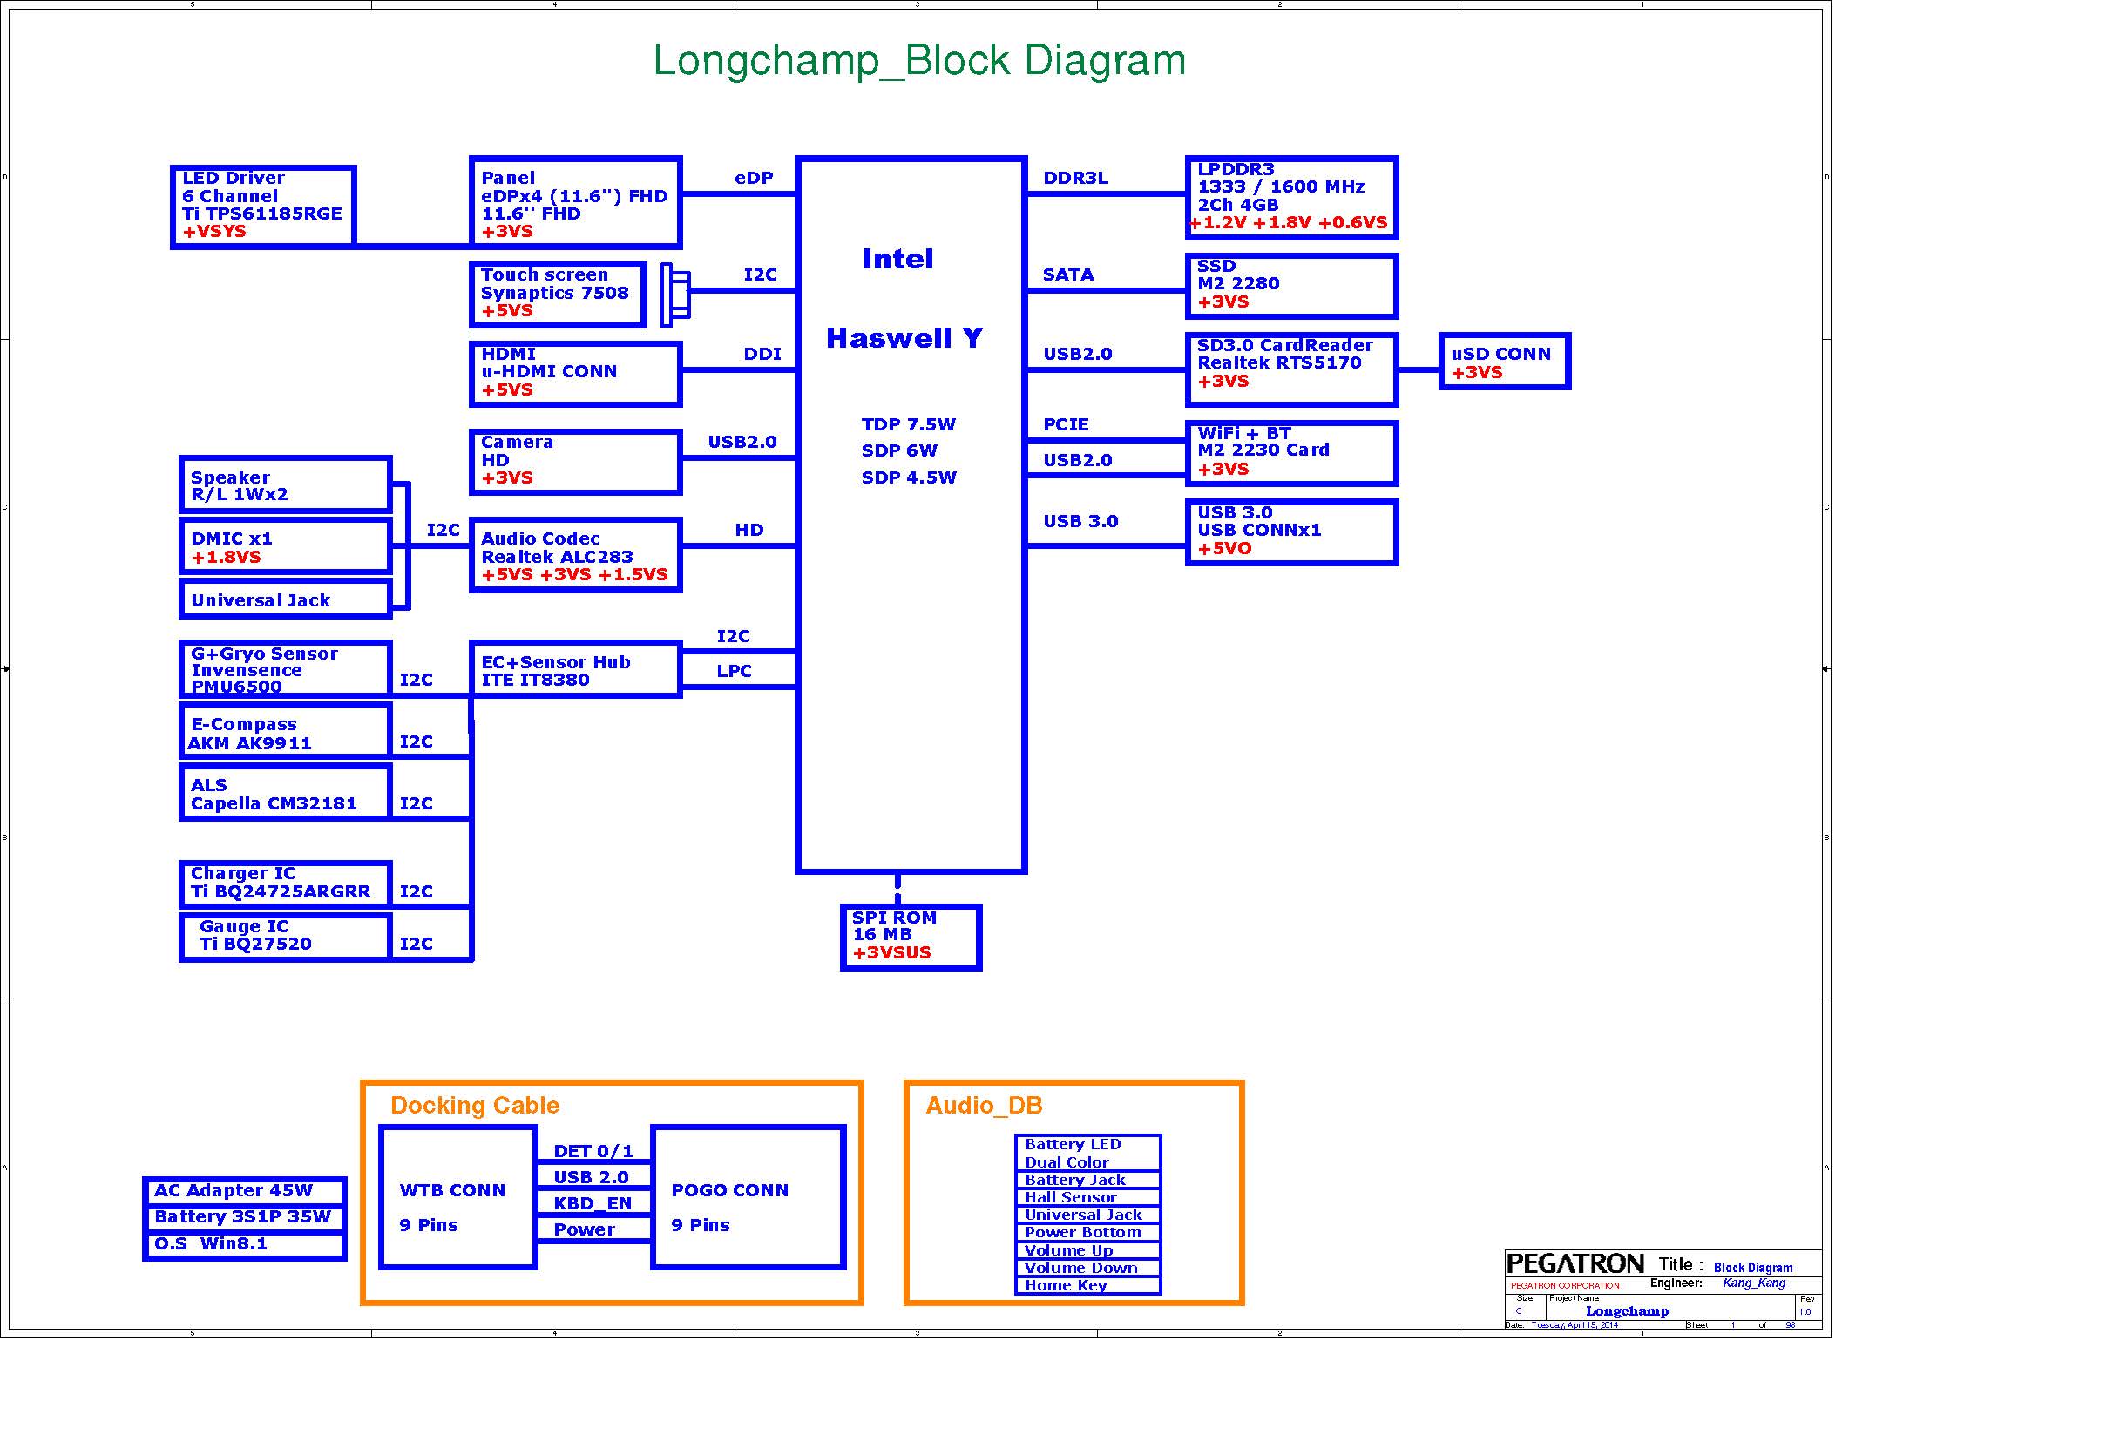Click the "Home Key" entry
Image resolution: width=2120 pixels, height=1456 pixels.
click(1087, 1285)
